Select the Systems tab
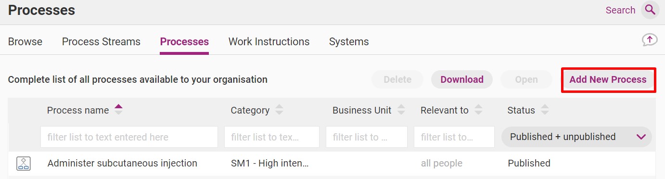 click(349, 42)
